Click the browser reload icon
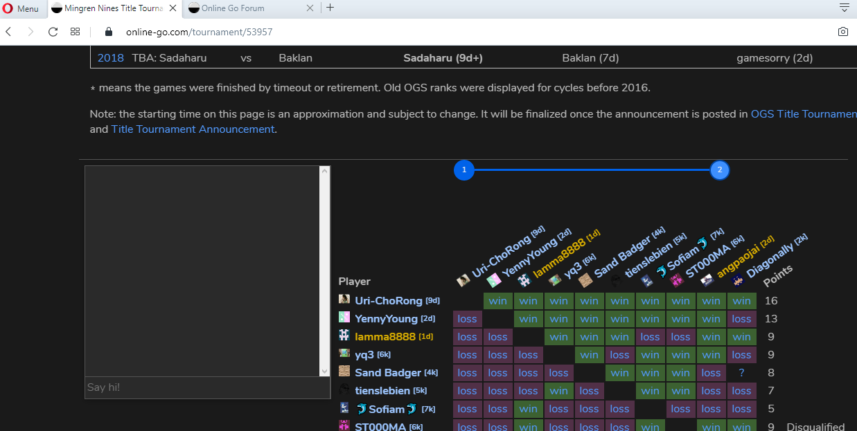 click(x=53, y=32)
